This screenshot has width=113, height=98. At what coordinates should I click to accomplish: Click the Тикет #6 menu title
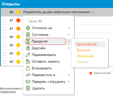click(x=35, y=21)
